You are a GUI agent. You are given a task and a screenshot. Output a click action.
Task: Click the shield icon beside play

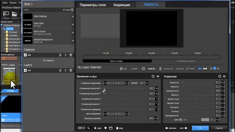pyautogui.click(x=105, y=128)
